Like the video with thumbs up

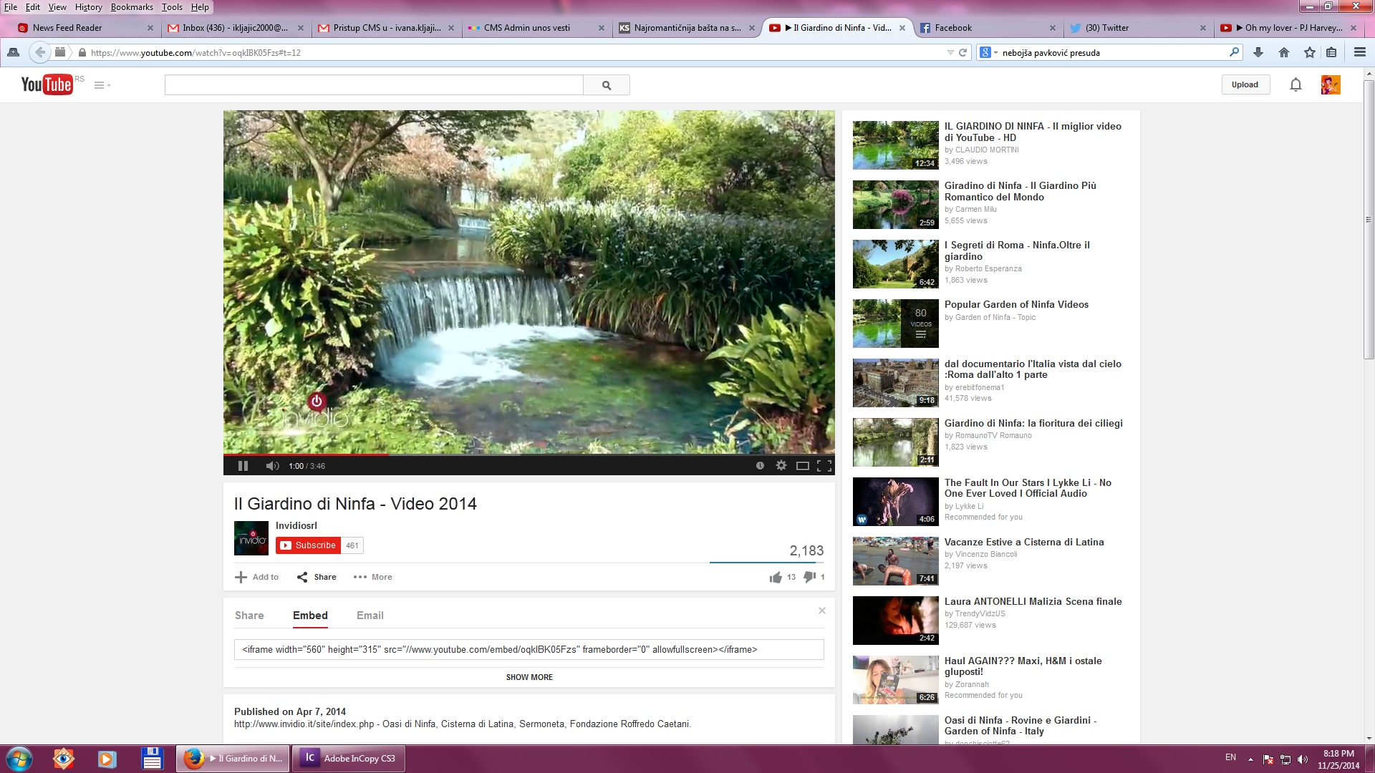776,577
